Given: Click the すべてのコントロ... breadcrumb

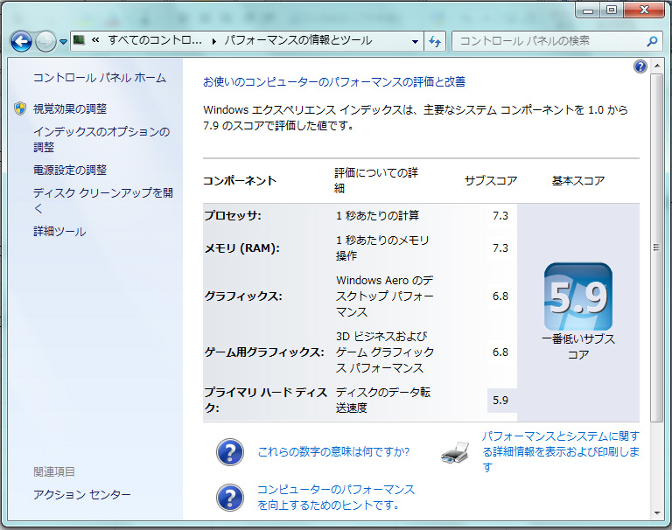Looking at the screenshot, I should pyautogui.click(x=155, y=40).
